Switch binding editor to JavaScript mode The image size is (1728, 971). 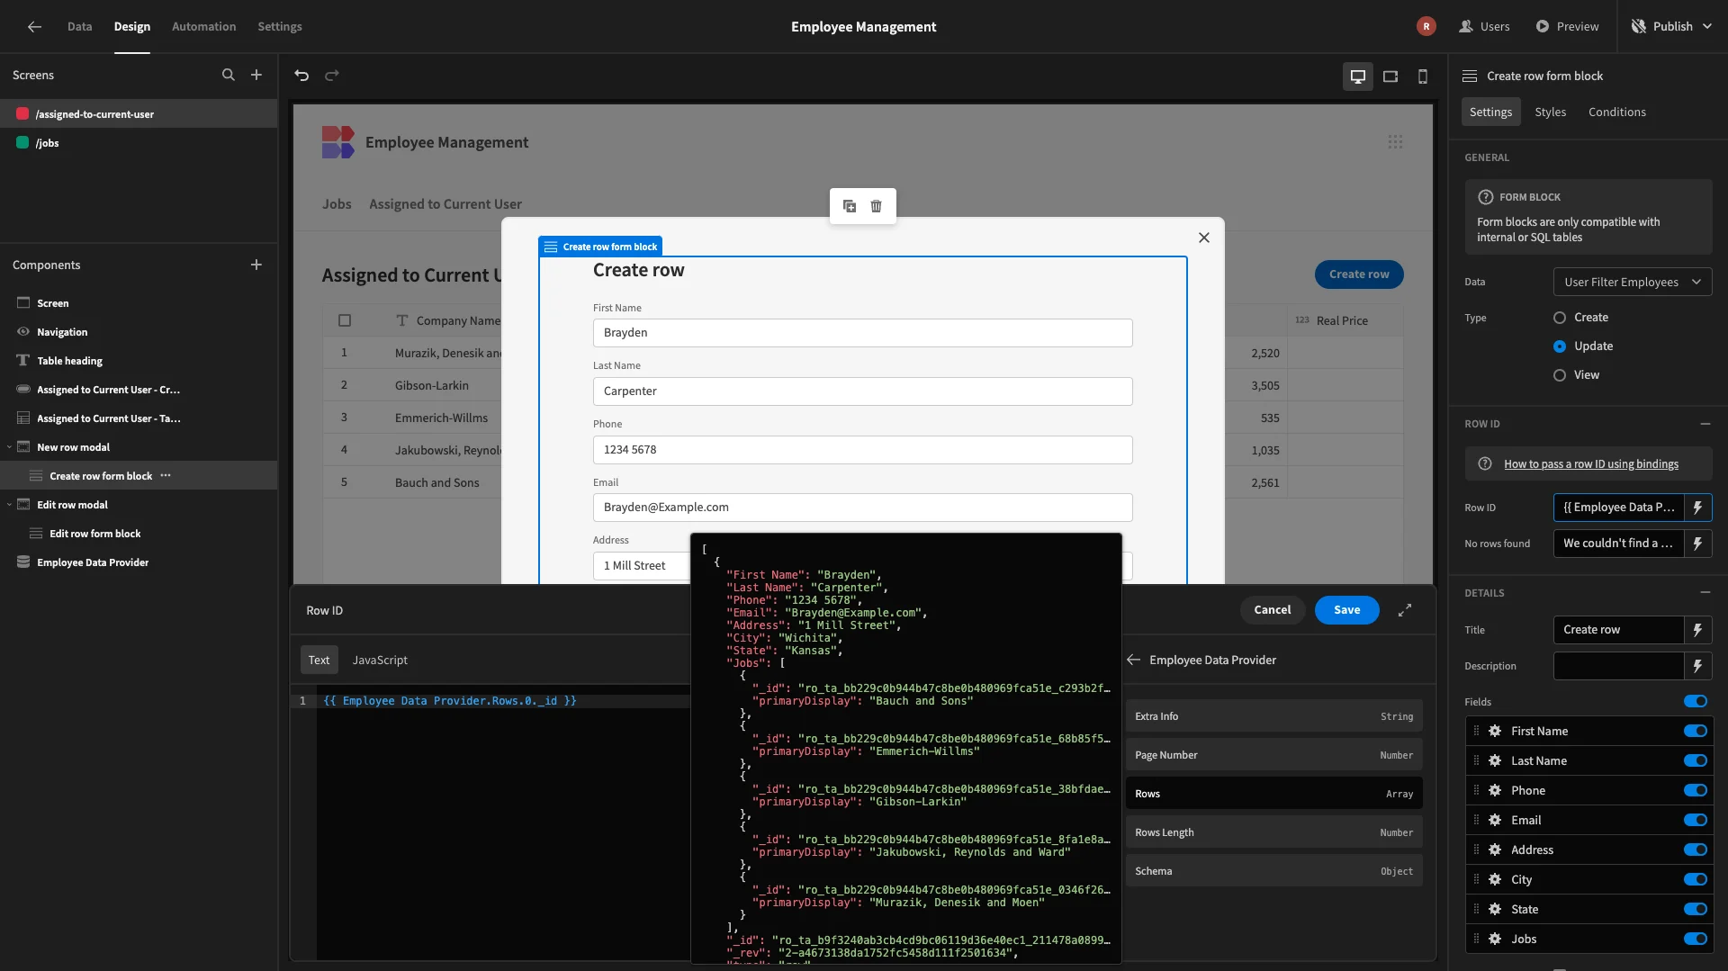tap(380, 661)
